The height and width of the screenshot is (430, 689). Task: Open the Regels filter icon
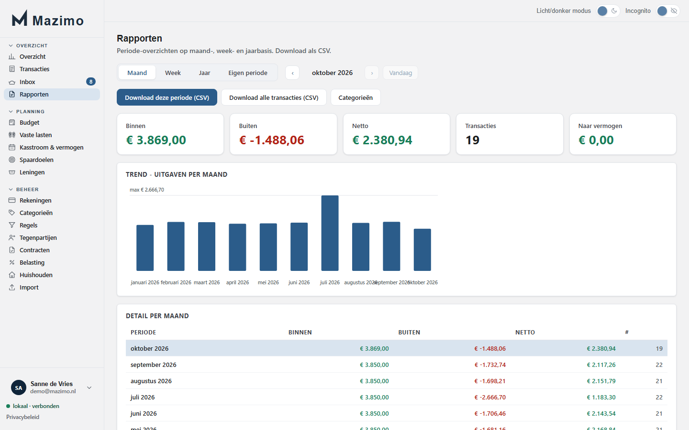[12, 226]
